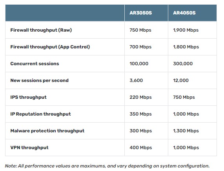The height and width of the screenshot is (171, 224).
Task: Click the performance values note text
Action: 107,166
